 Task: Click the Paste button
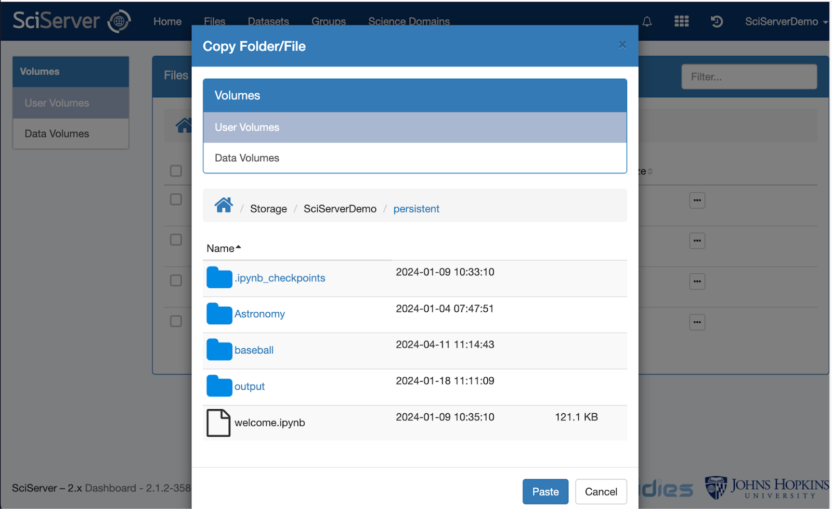click(x=545, y=492)
